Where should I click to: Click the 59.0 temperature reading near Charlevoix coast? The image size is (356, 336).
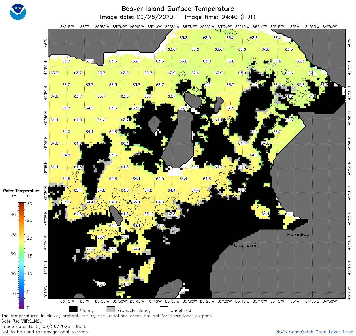(x=242, y=190)
